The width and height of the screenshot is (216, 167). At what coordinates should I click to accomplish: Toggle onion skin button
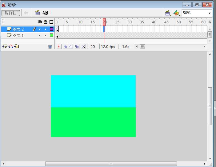click(x=66, y=46)
